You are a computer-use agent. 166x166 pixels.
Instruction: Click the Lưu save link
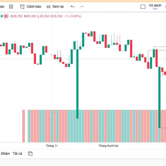(x=155, y=9)
